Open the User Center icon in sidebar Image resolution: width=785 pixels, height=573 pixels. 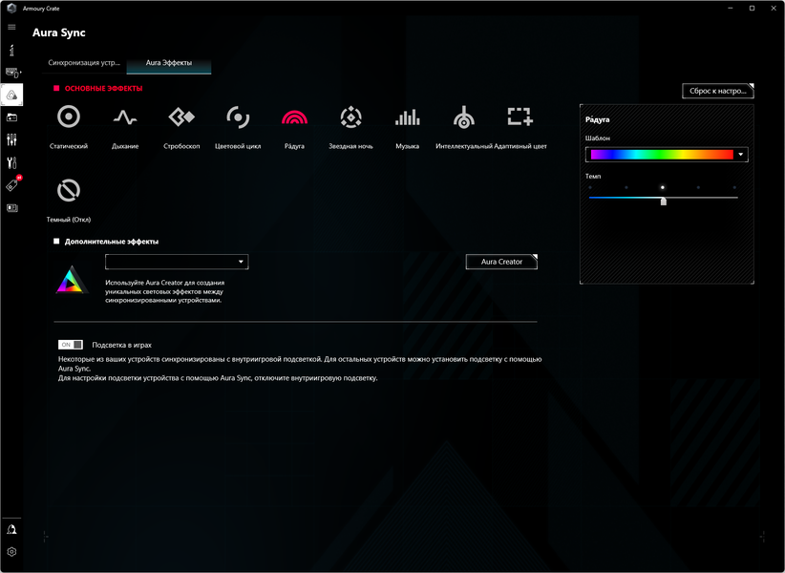point(11,529)
